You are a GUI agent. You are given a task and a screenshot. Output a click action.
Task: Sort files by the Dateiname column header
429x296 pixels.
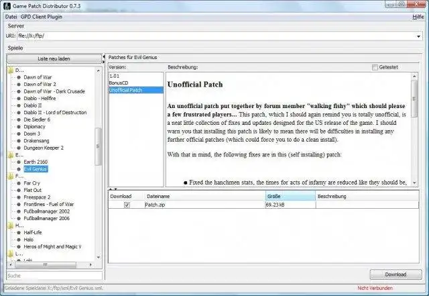pos(205,196)
